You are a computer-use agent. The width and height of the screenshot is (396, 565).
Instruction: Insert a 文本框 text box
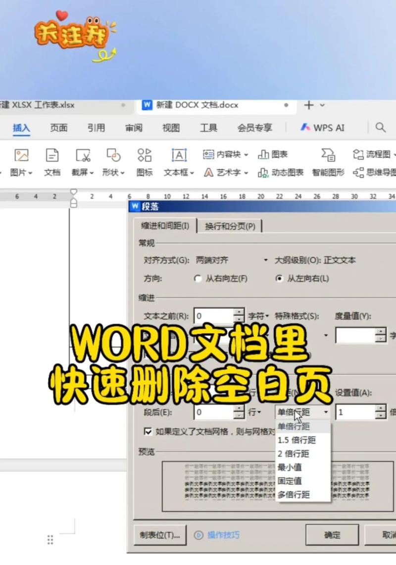pos(179,162)
